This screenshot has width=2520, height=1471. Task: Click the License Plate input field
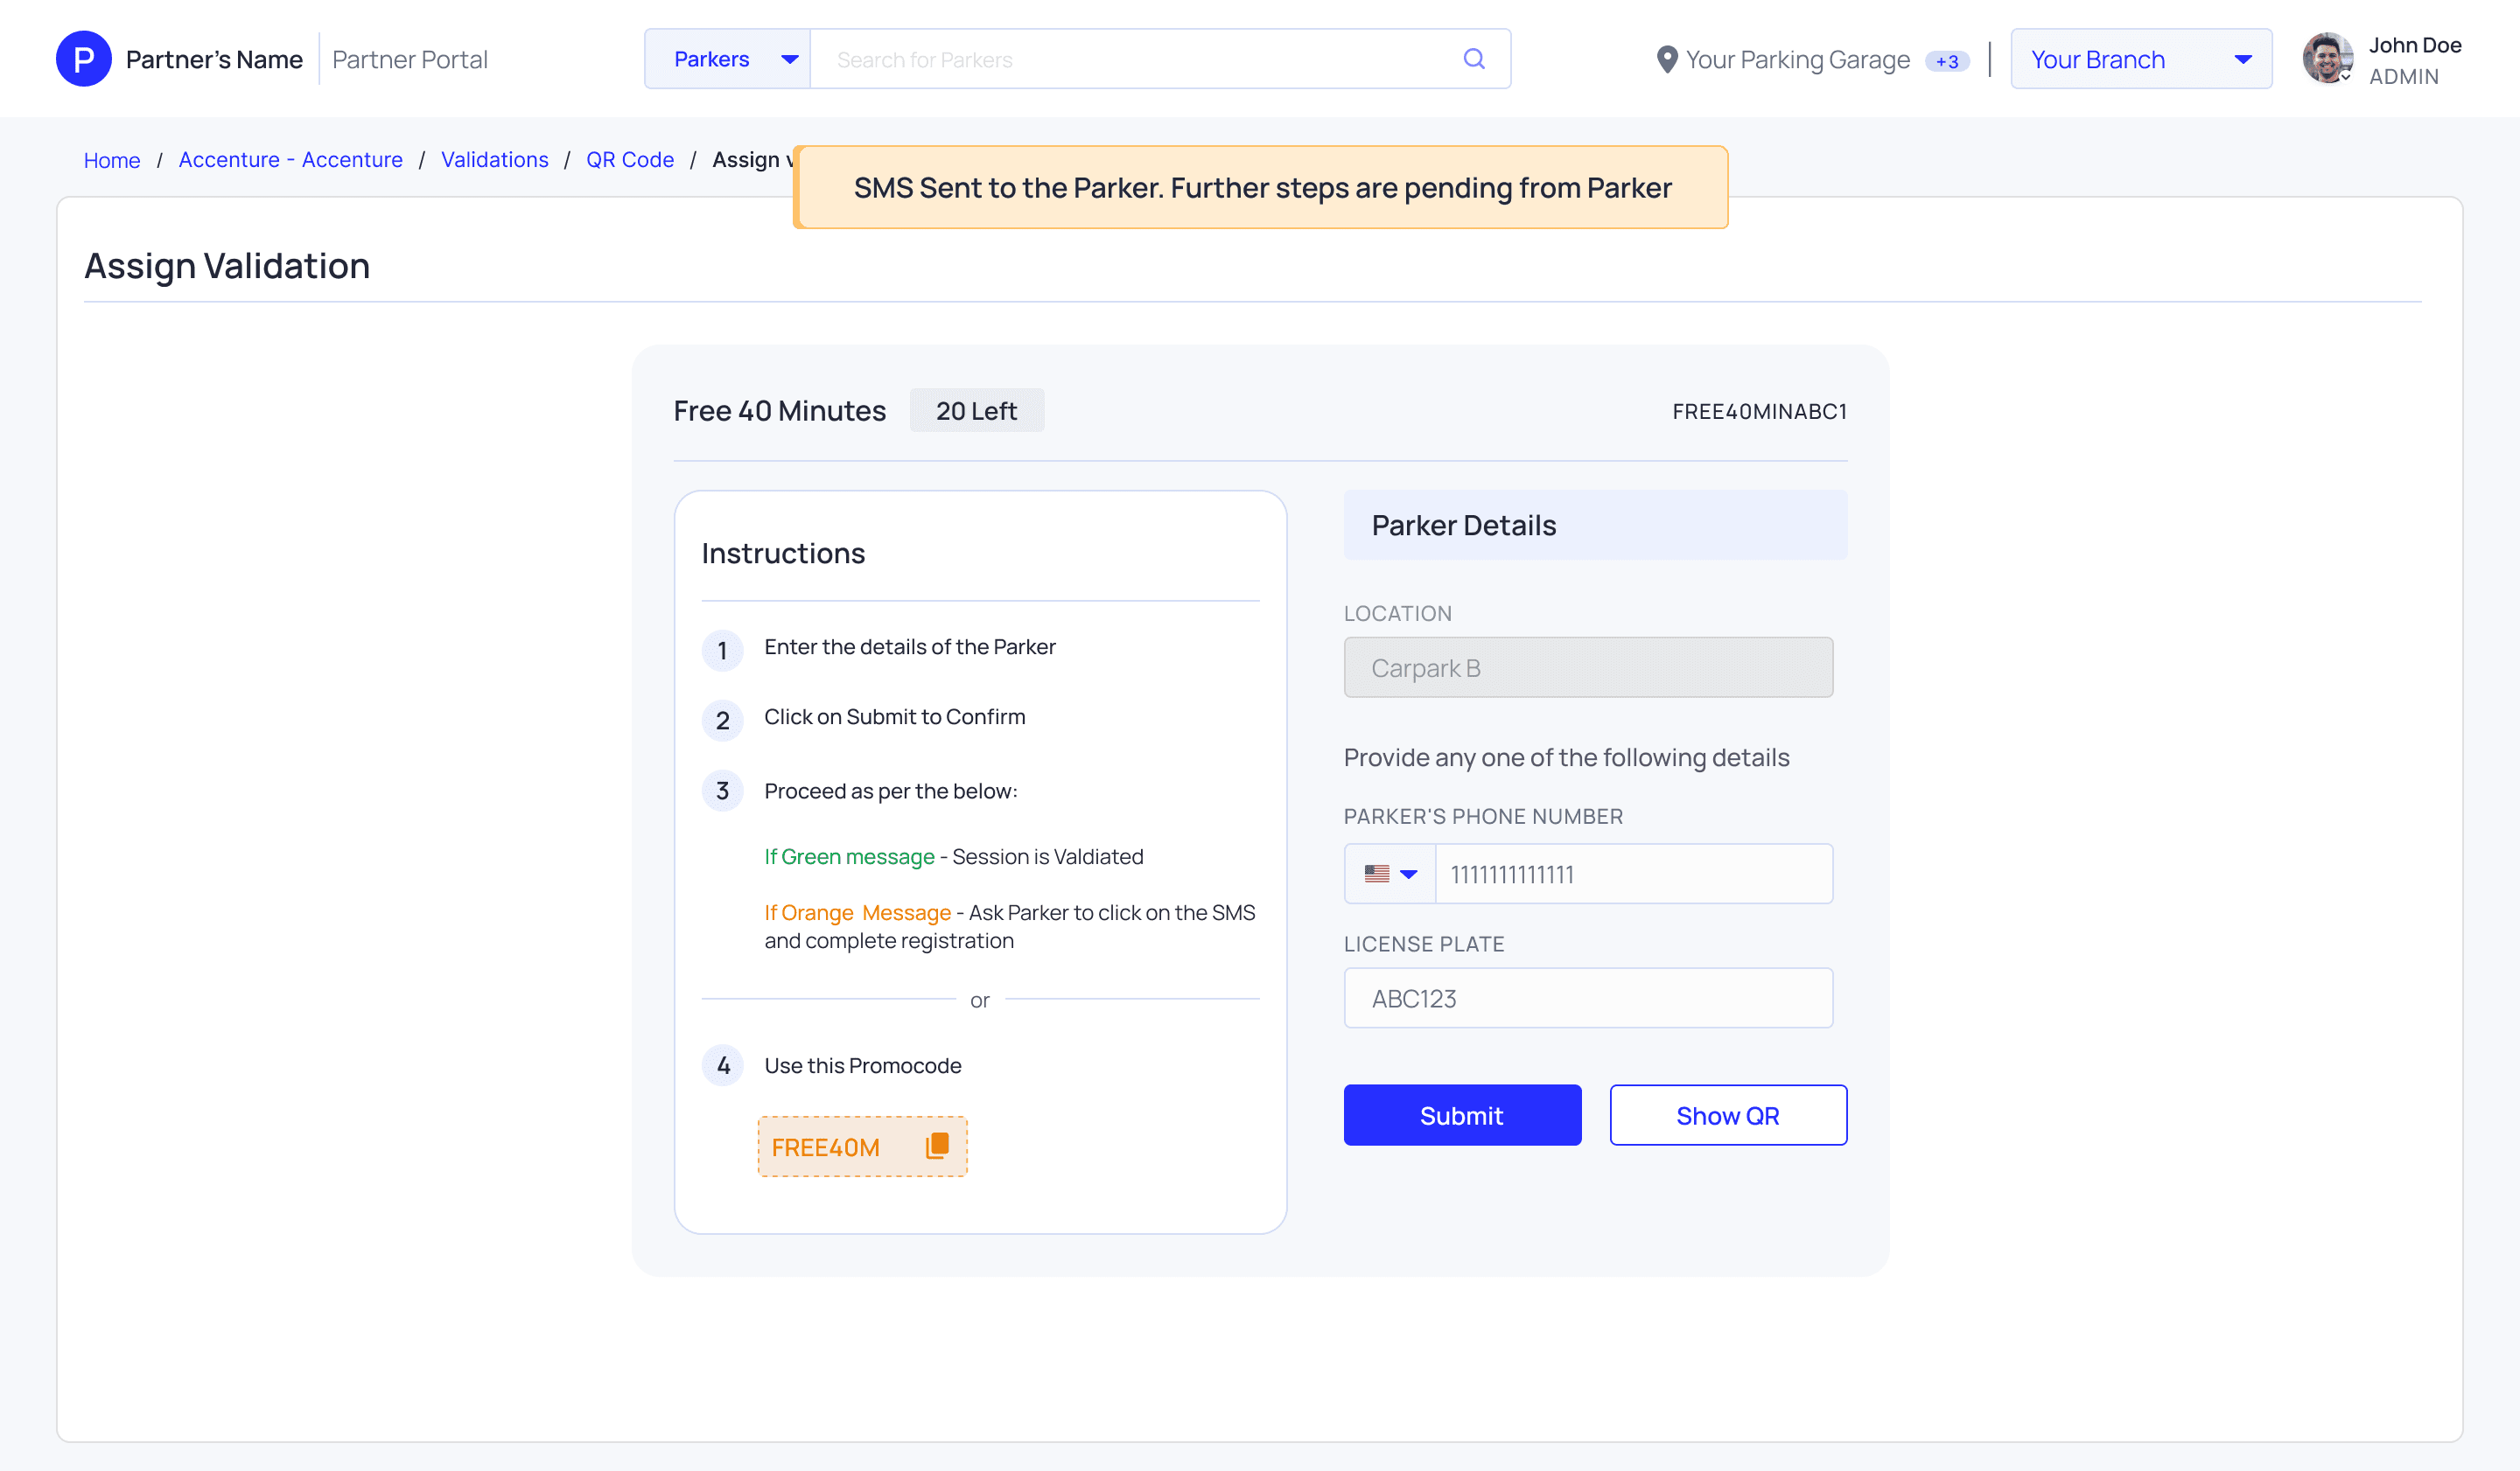[1587, 997]
